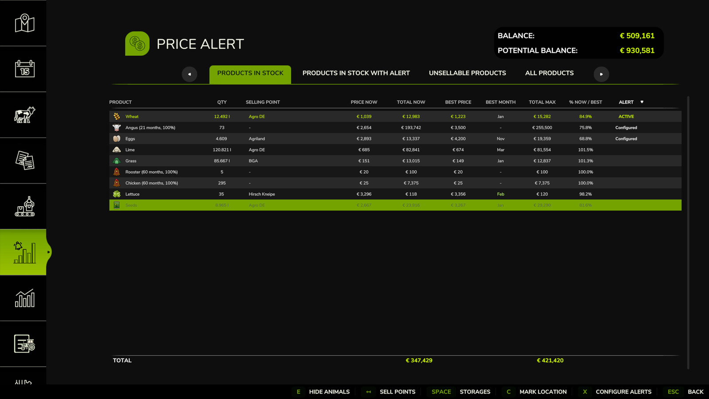Select the price alert bell chart icon
Image resolution: width=709 pixels, height=399 pixels.
pos(24,252)
